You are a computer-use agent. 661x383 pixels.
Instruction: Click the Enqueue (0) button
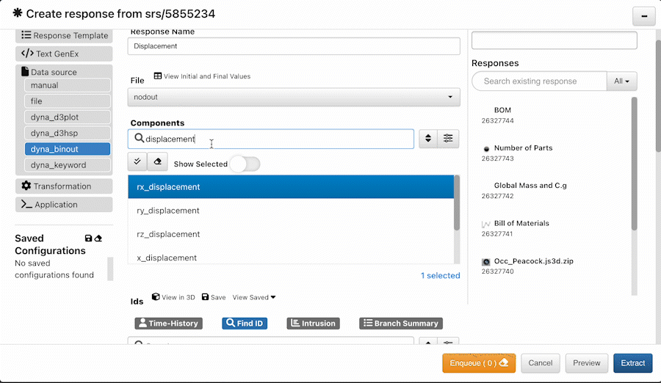(479, 363)
